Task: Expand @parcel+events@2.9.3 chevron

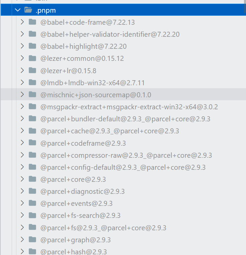Action: click(22, 203)
